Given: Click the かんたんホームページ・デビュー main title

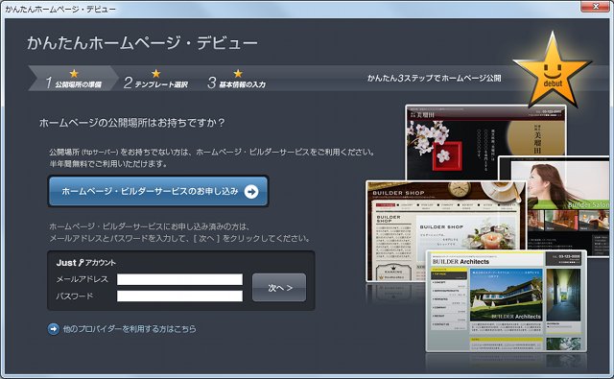Looking at the screenshot, I should (x=142, y=42).
